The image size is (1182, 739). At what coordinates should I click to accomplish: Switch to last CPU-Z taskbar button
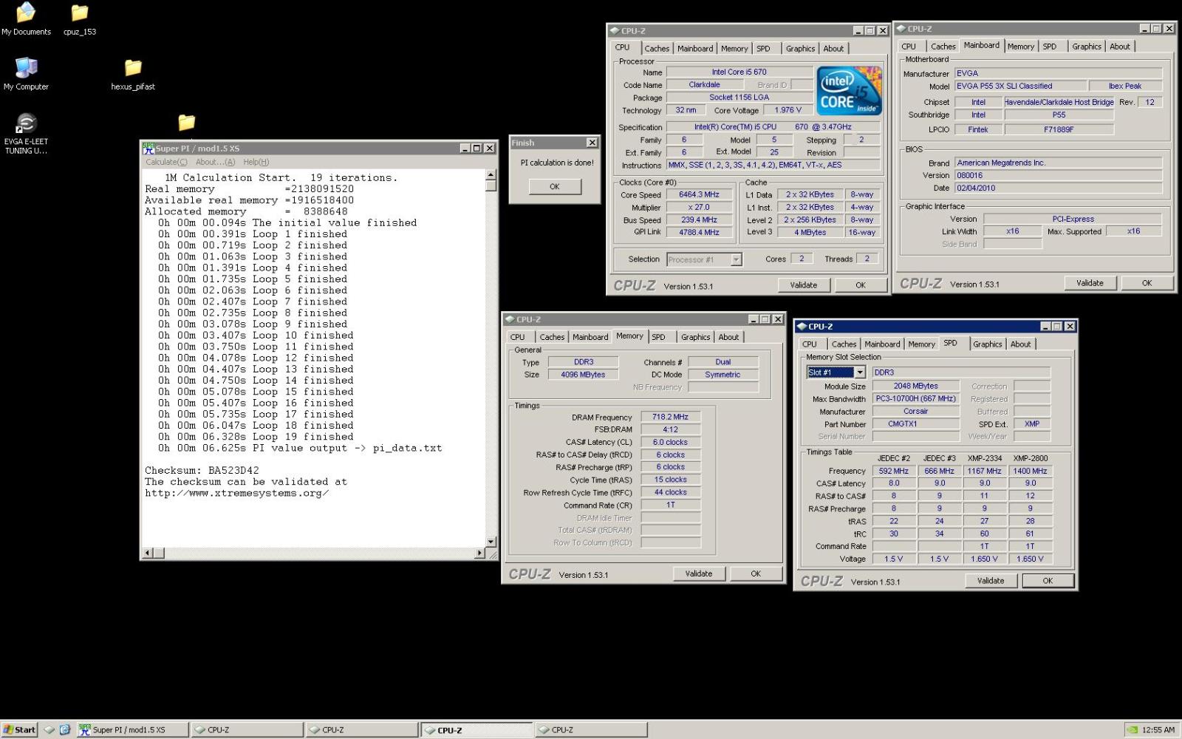pyautogui.click(x=591, y=729)
